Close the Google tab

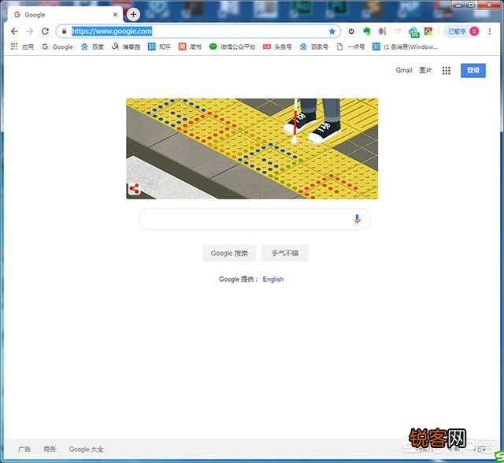click(x=115, y=14)
